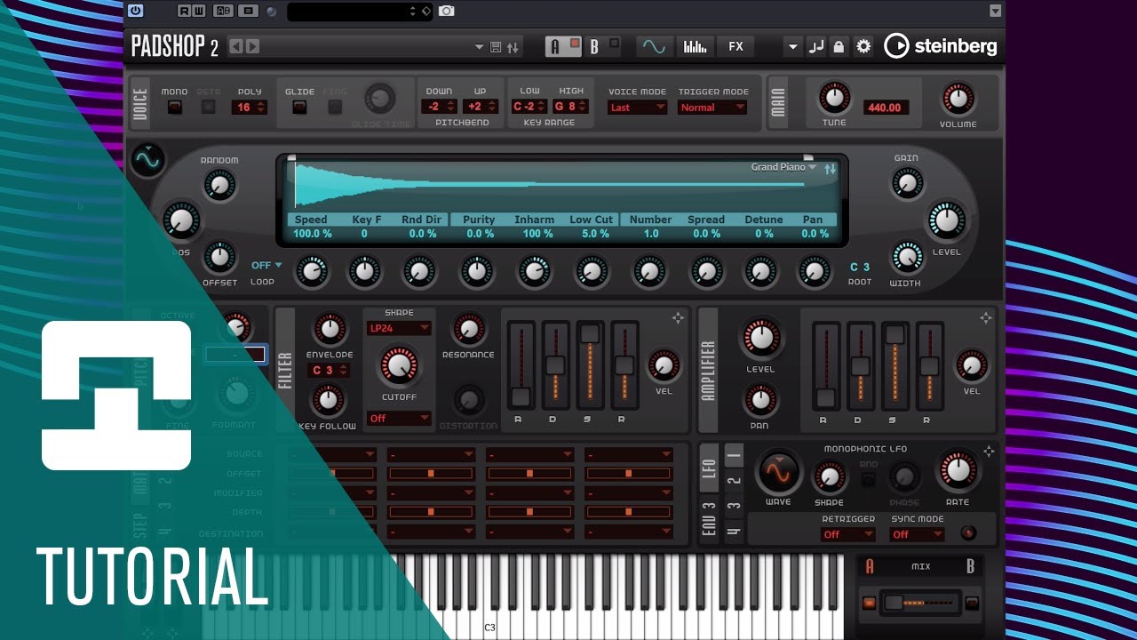Click the Key Range Low C-2 stepper
The image size is (1137, 640).
coord(529,107)
